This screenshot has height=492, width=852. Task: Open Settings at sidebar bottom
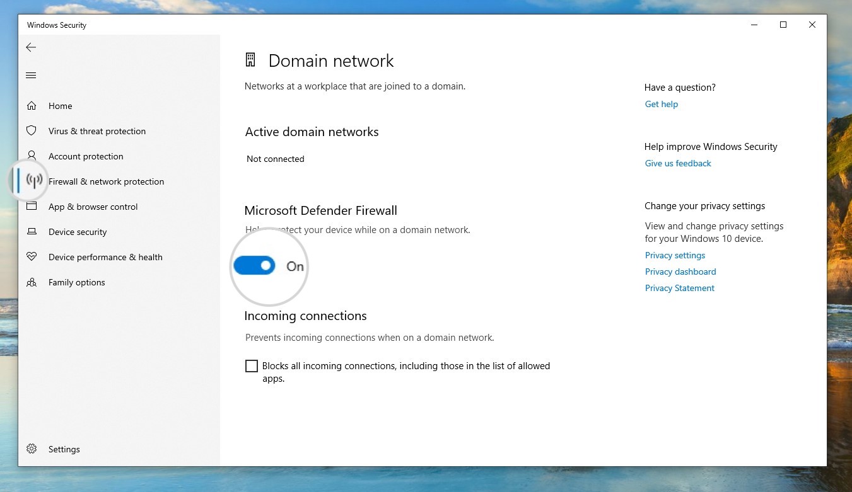click(x=64, y=449)
